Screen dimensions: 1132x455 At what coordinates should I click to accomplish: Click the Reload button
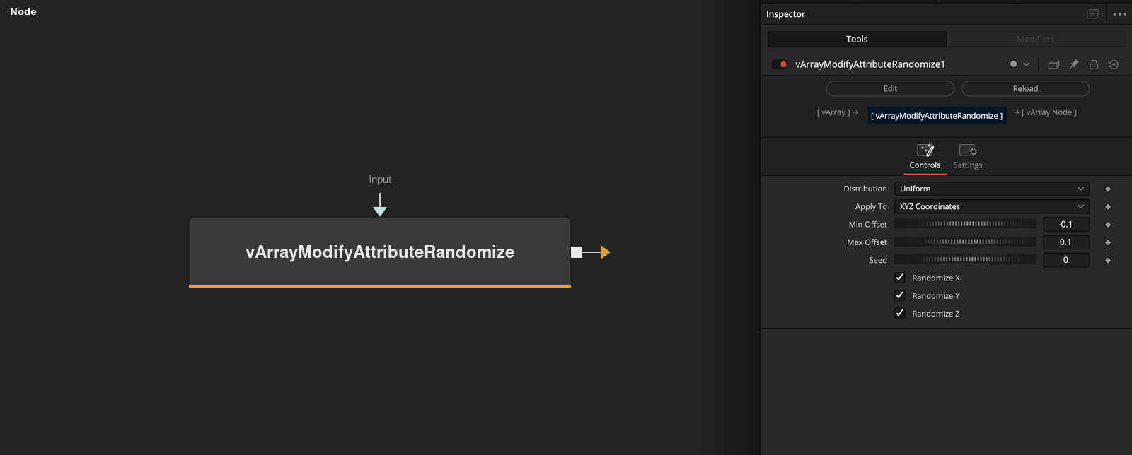[1025, 88]
